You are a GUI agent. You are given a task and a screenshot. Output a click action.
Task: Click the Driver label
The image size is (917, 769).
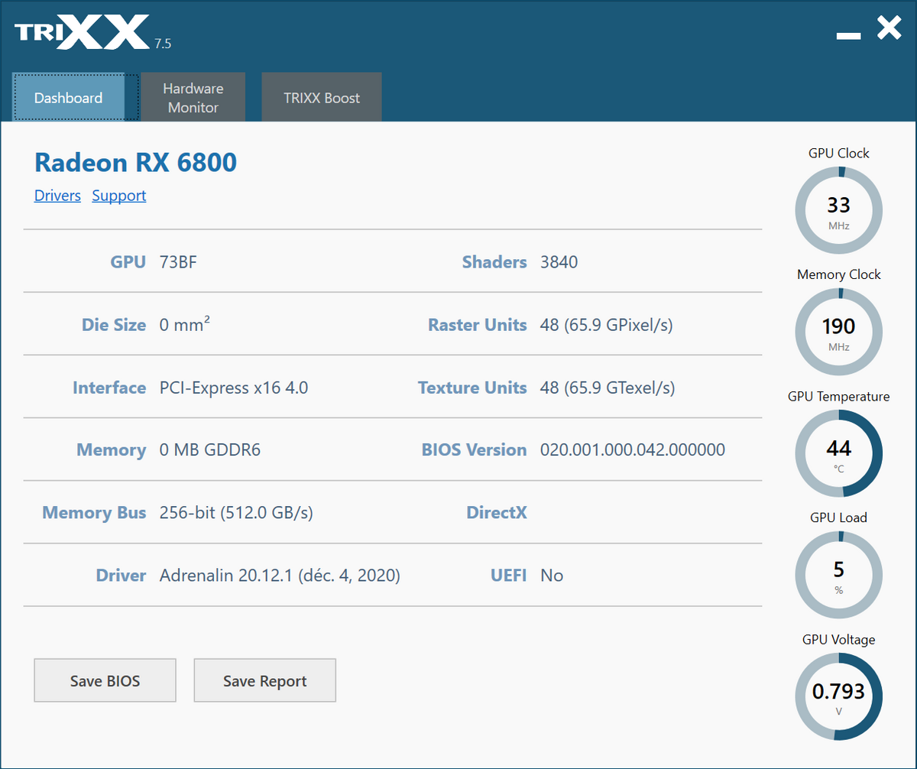click(x=121, y=576)
